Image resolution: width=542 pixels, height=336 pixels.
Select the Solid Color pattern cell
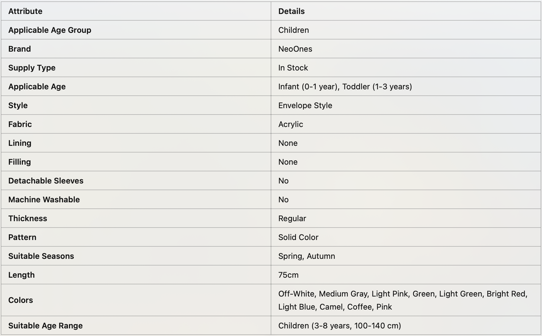tap(298, 237)
